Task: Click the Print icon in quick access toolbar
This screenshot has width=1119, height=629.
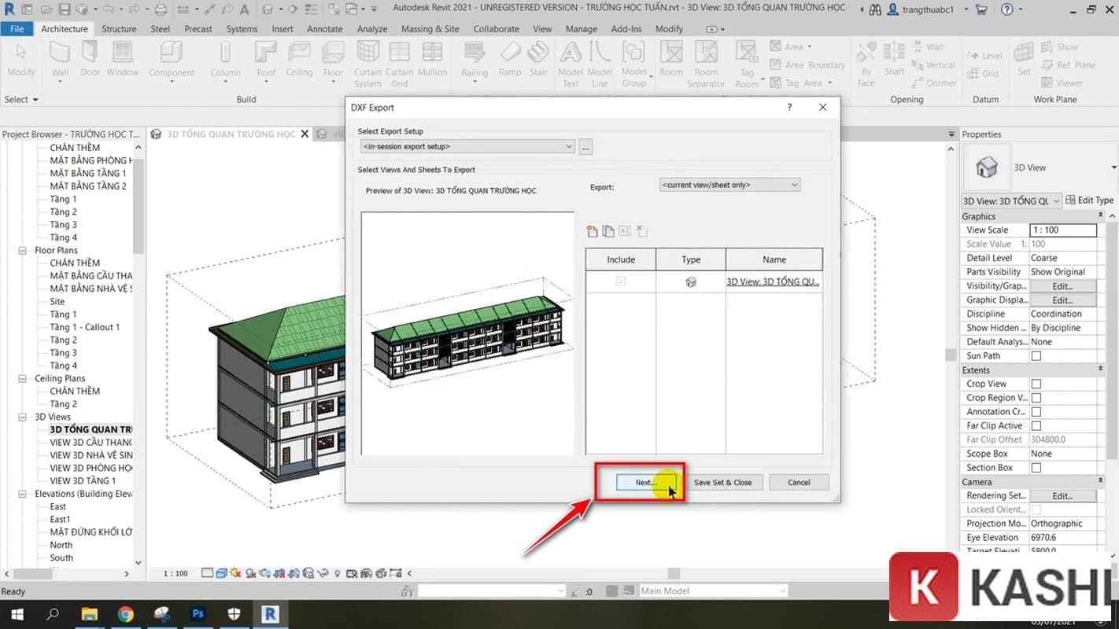Action: click(161, 9)
